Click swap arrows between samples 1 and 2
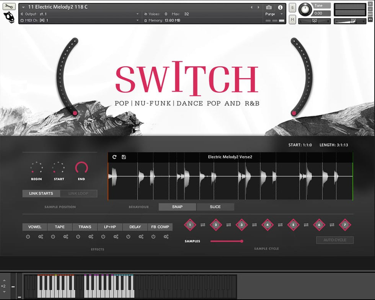375x300 pixels. point(203,225)
